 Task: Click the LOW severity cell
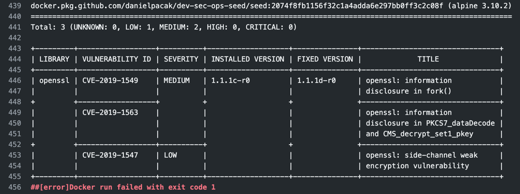[x=170, y=155]
